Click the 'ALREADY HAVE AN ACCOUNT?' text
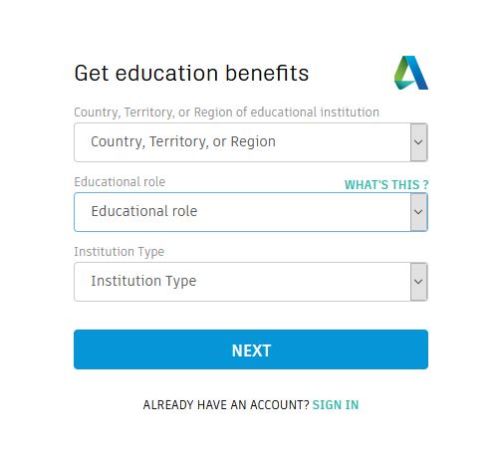Viewport: 499px width, 455px height. click(226, 405)
